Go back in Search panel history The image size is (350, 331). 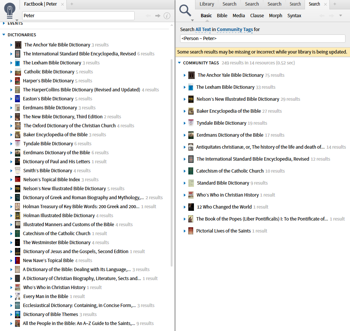[322, 16]
